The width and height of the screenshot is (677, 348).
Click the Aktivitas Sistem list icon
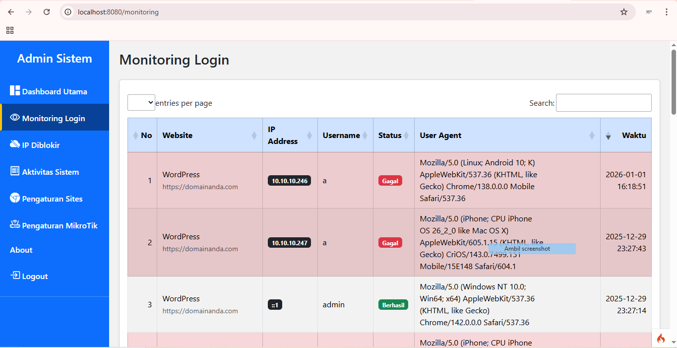tap(15, 171)
